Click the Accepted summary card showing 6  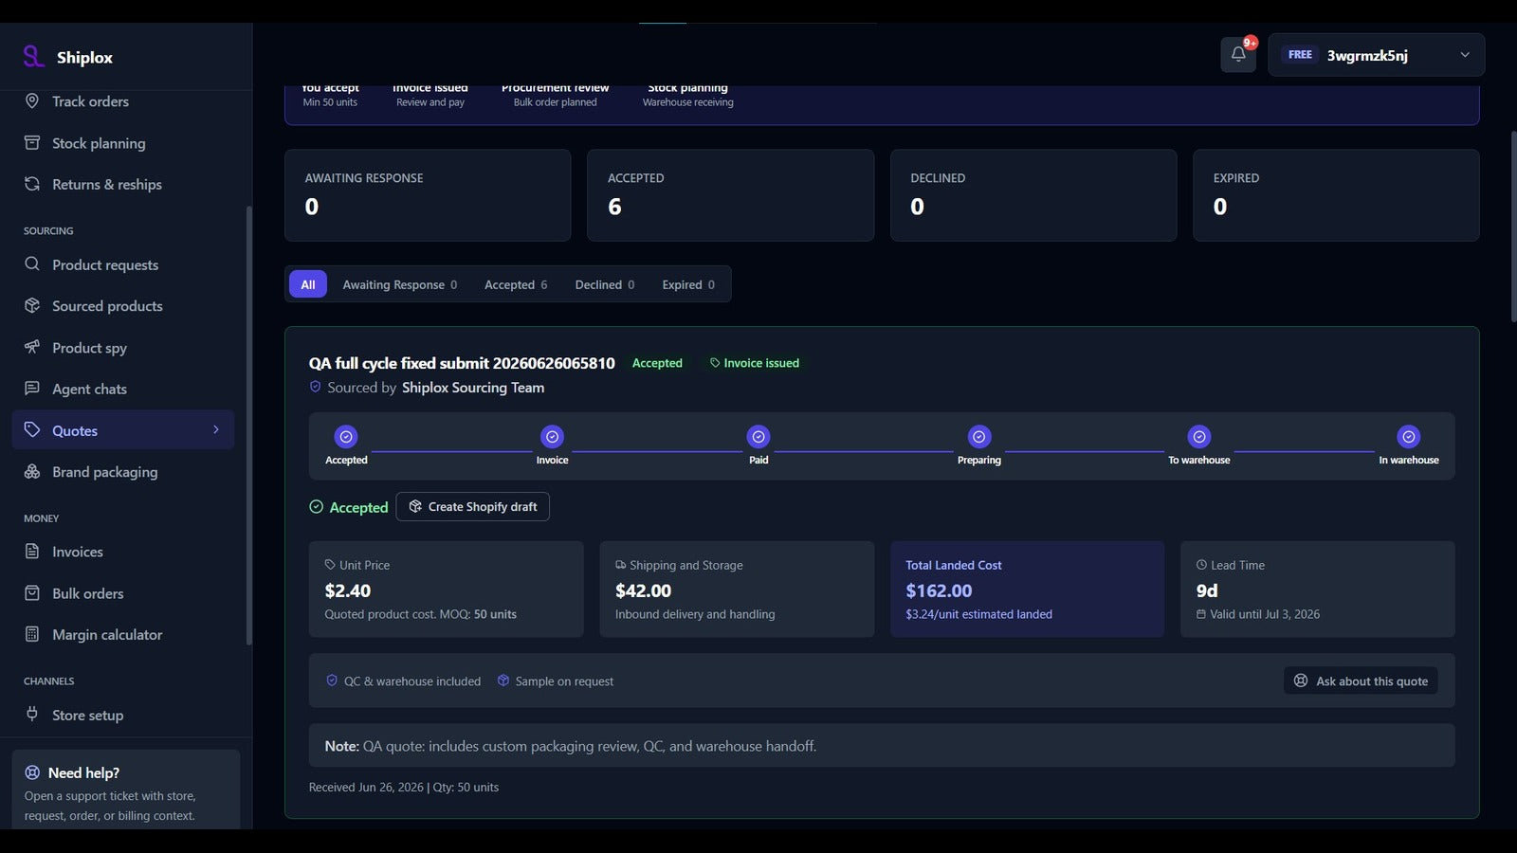(730, 195)
